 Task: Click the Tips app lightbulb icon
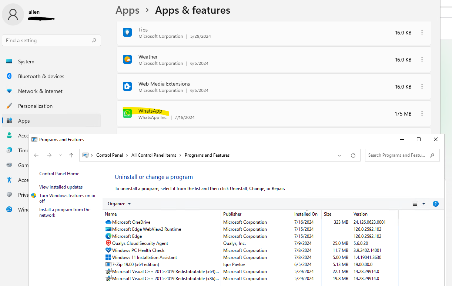click(127, 32)
